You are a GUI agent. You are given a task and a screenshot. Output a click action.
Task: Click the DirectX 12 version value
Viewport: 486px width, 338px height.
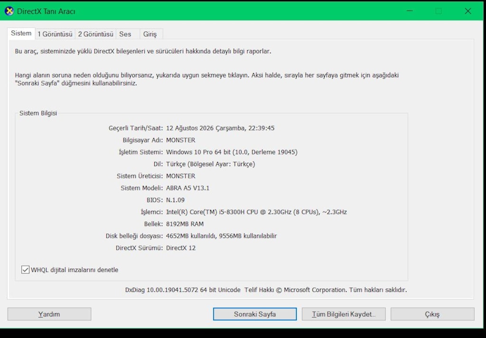click(181, 248)
